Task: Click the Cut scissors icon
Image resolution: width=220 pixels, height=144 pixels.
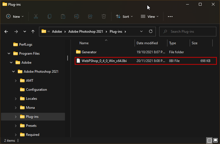Action: pyautogui.click(x=36, y=17)
